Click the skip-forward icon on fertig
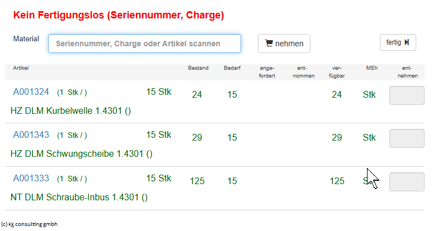 click(407, 42)
